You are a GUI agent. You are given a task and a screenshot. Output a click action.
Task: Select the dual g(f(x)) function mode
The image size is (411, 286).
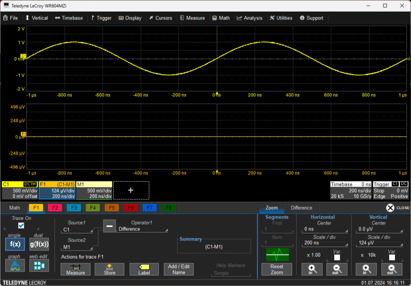[38, 244]
